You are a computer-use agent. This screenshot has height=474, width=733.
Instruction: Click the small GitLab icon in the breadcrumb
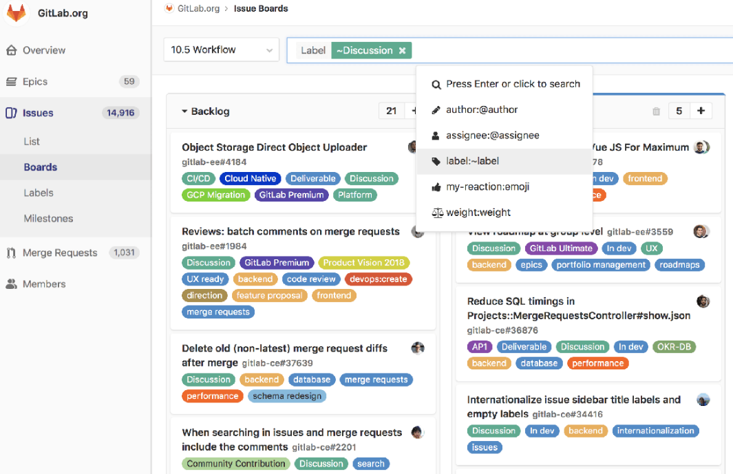(169, 8)
